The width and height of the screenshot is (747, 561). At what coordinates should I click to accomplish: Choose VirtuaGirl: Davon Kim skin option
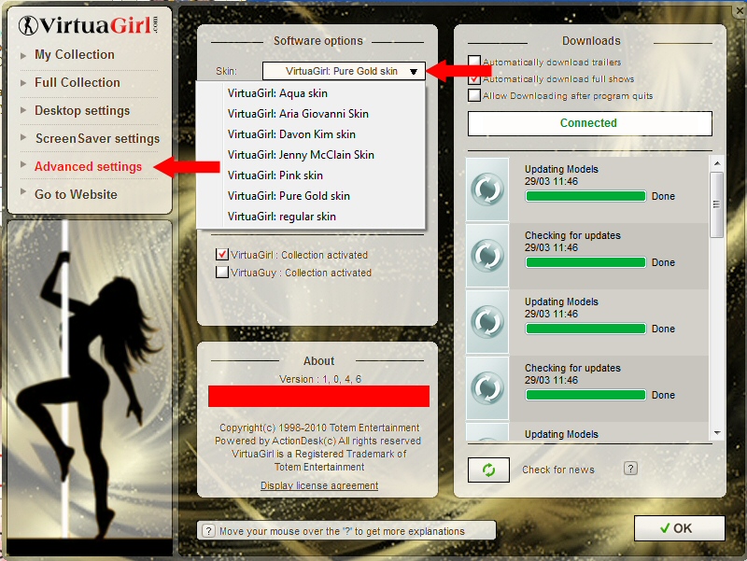click(x=291, y=134)
